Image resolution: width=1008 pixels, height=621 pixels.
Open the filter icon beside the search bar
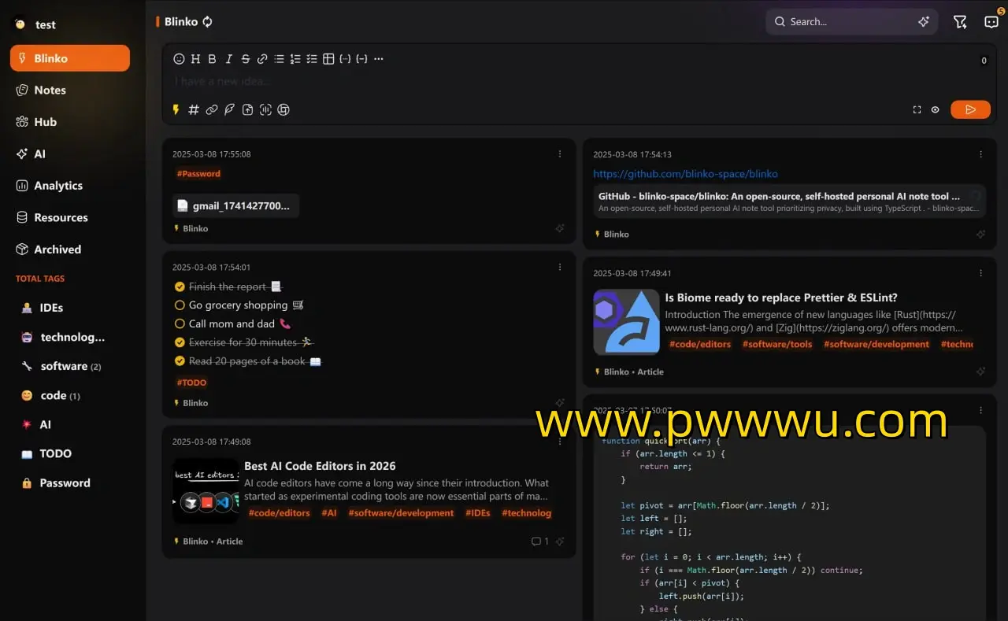(960, 22)
